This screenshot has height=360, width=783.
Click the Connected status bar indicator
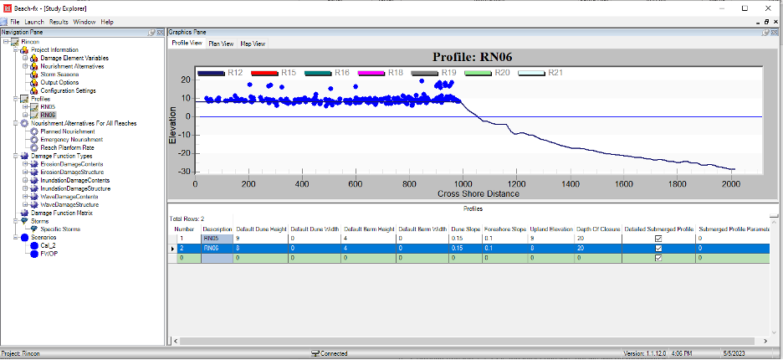click(x=329, y=353)
